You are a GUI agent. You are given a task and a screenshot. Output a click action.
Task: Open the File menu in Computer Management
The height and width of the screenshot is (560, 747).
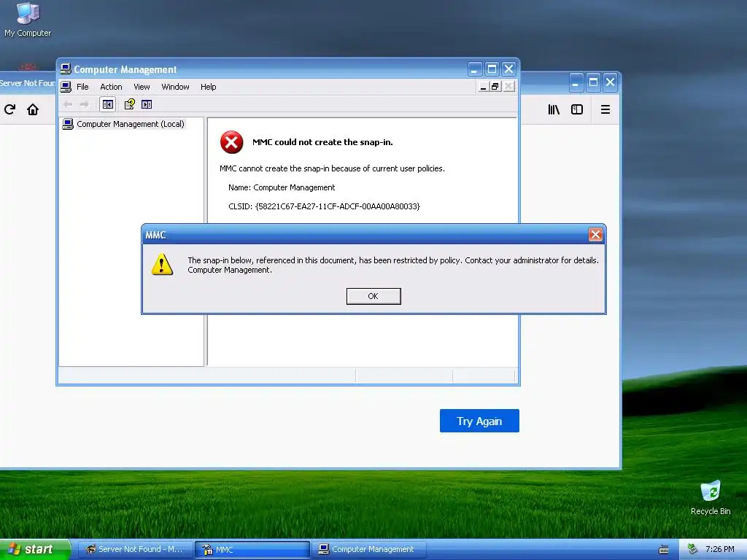tap(82, 87)
